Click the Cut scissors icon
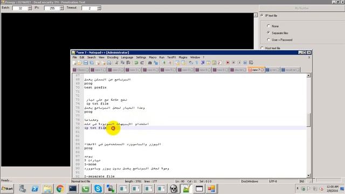This screenshot has width=345, height=194. (116, 63)
